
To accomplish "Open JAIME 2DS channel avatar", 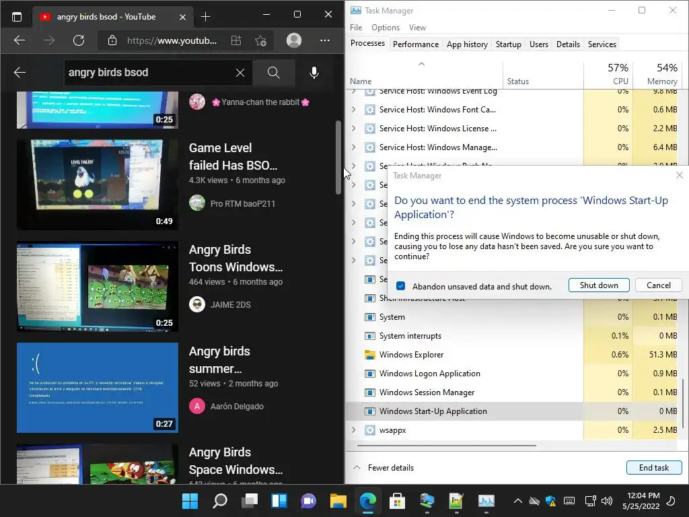I will click(197, 304).
